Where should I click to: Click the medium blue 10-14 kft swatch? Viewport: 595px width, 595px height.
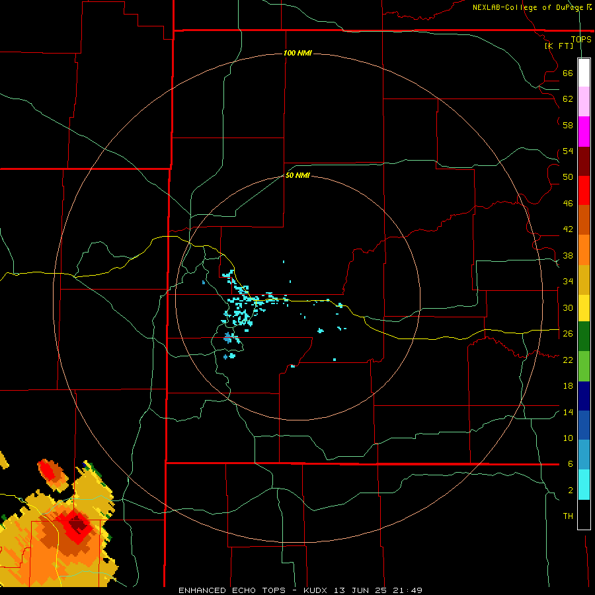pyautogui.click(x=584, y=426)
